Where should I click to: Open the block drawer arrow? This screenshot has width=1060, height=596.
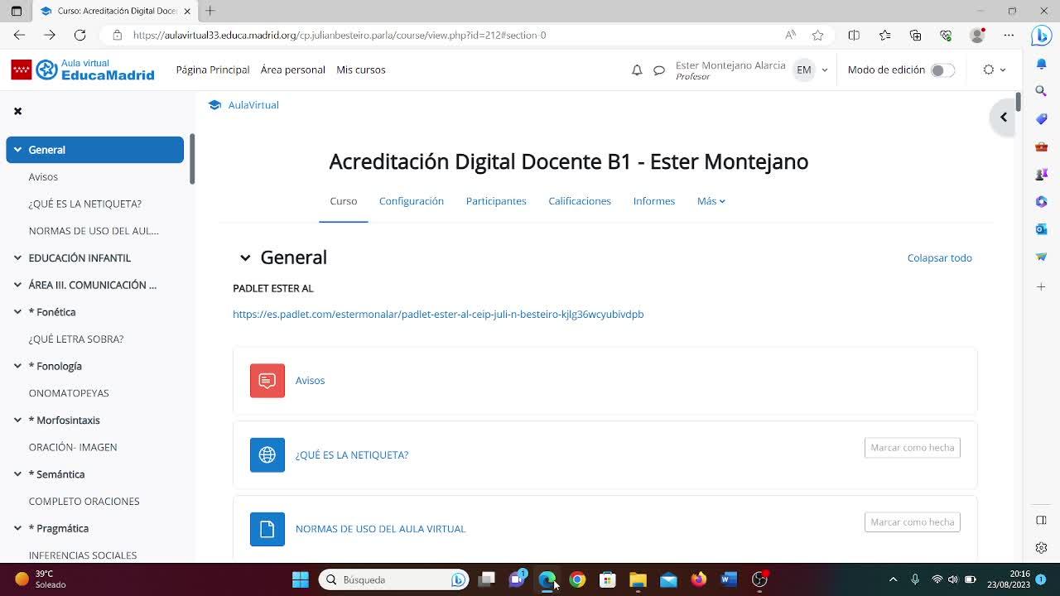point(1003,118)
